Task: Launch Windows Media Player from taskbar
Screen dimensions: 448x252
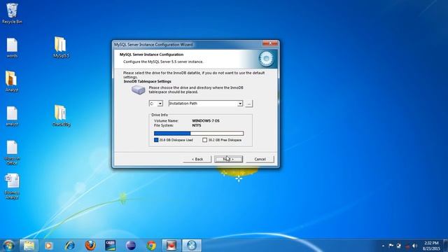Action: coord(48,246)
